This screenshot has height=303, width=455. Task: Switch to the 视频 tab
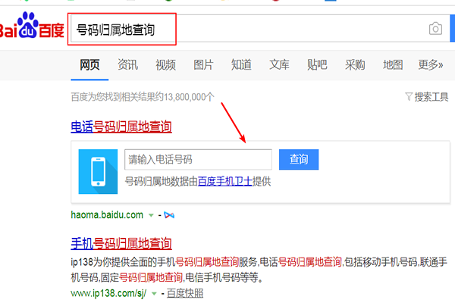click(x=165, y=64)
